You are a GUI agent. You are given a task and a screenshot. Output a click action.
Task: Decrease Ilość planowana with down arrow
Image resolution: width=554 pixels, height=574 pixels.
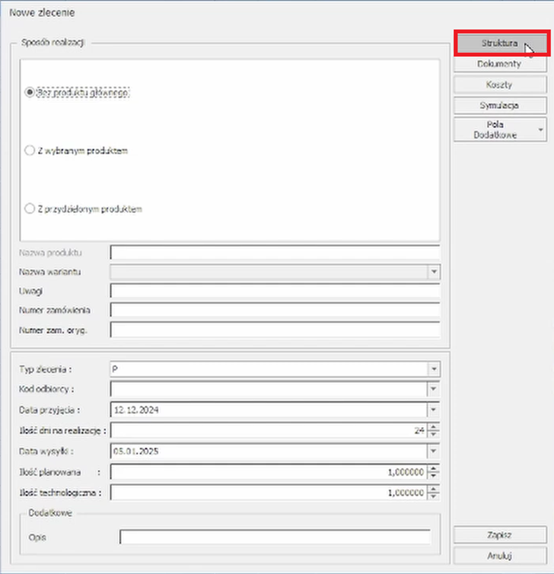point(434,475)
